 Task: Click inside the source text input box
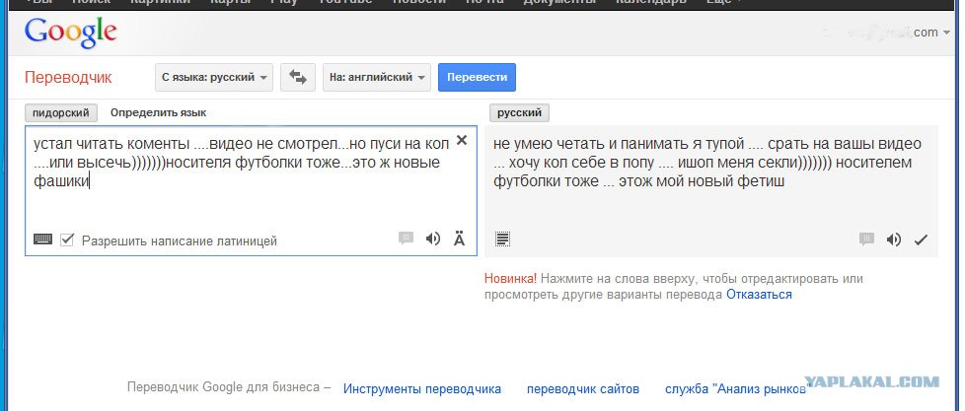tap(251, 190)
